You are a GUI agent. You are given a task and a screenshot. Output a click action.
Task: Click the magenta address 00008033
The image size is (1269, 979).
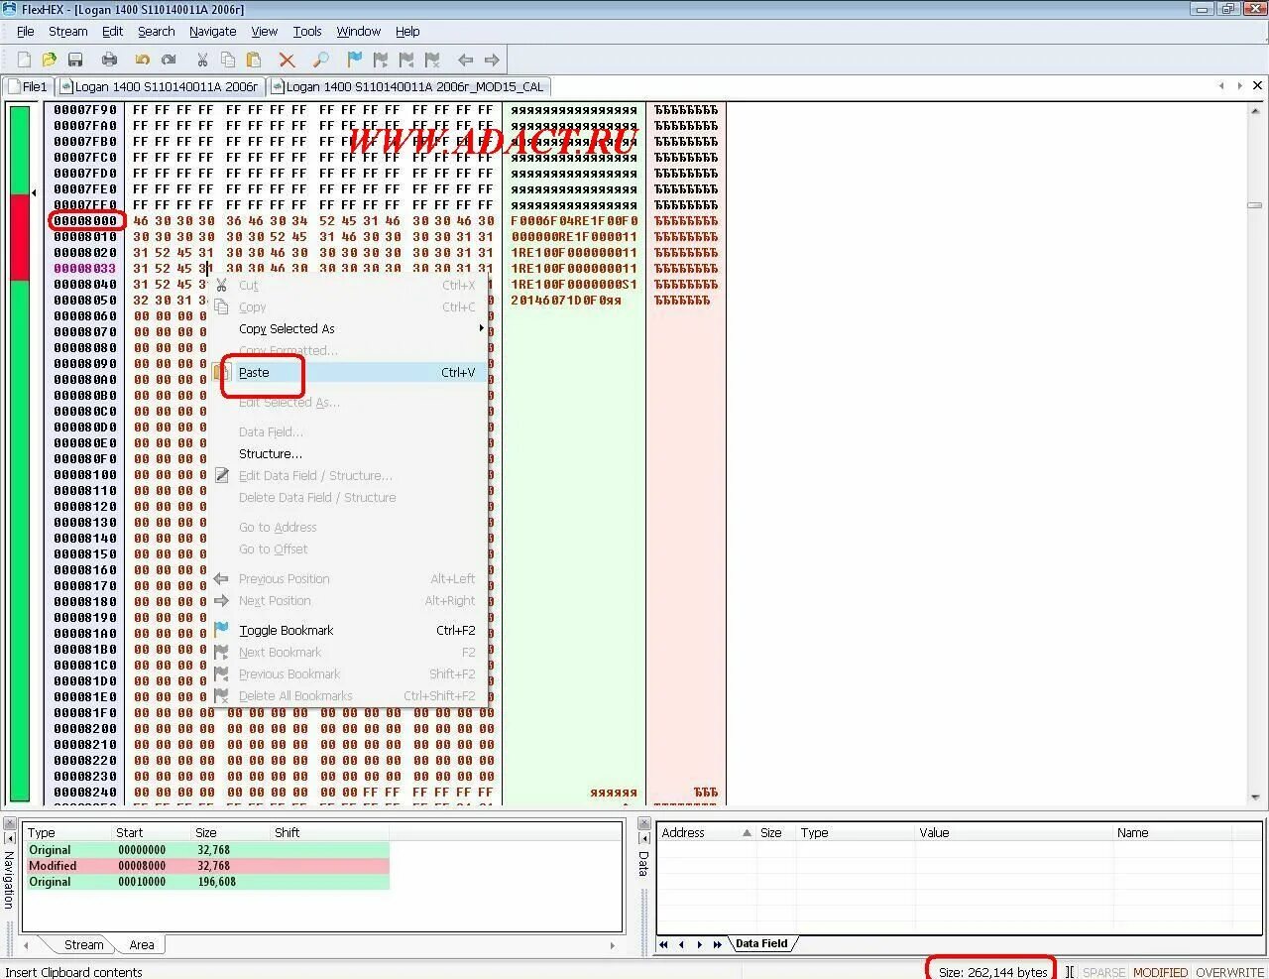(x=85, y=268)
